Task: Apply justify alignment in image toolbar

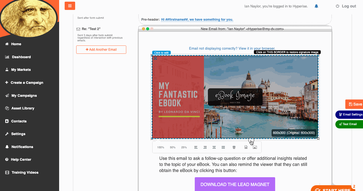Action: tap(223, 147)
